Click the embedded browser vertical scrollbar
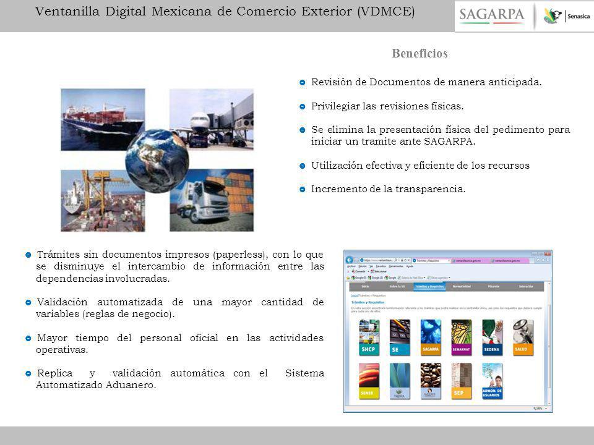 coord(549,343)
